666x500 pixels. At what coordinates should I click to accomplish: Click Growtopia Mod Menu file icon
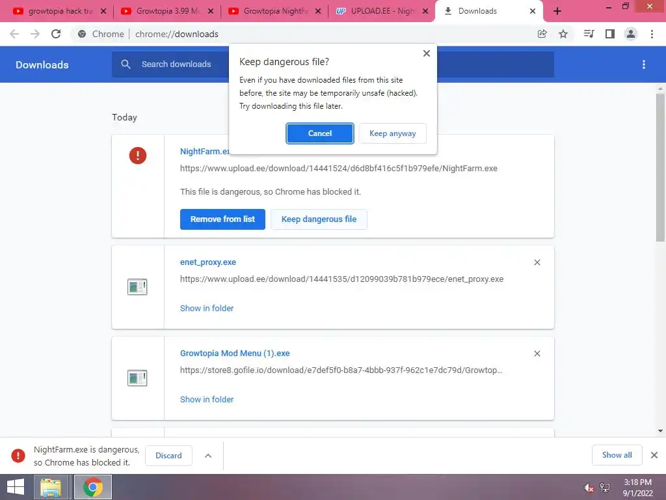[137, 378]
